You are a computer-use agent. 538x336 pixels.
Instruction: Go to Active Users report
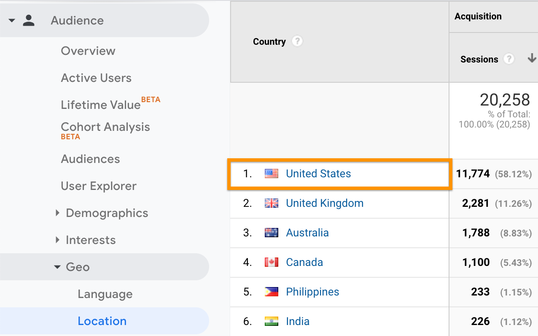pyautogui.click(x=96, y=78)
